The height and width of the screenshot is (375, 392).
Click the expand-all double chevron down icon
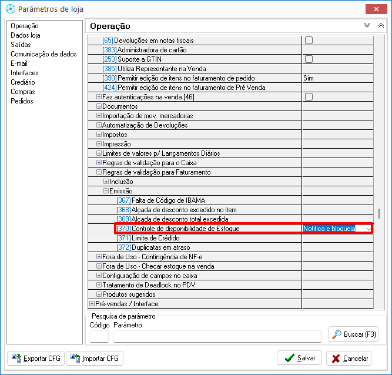click(367, 25)
